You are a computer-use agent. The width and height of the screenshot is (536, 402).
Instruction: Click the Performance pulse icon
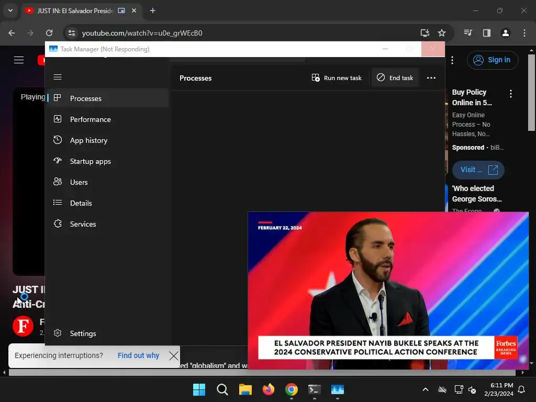(58, 119)
